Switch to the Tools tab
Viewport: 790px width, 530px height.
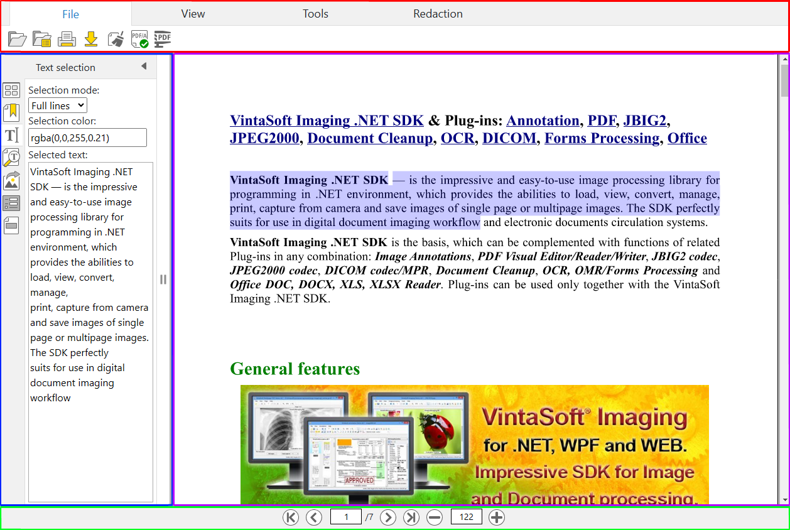[x=315, y=14]
